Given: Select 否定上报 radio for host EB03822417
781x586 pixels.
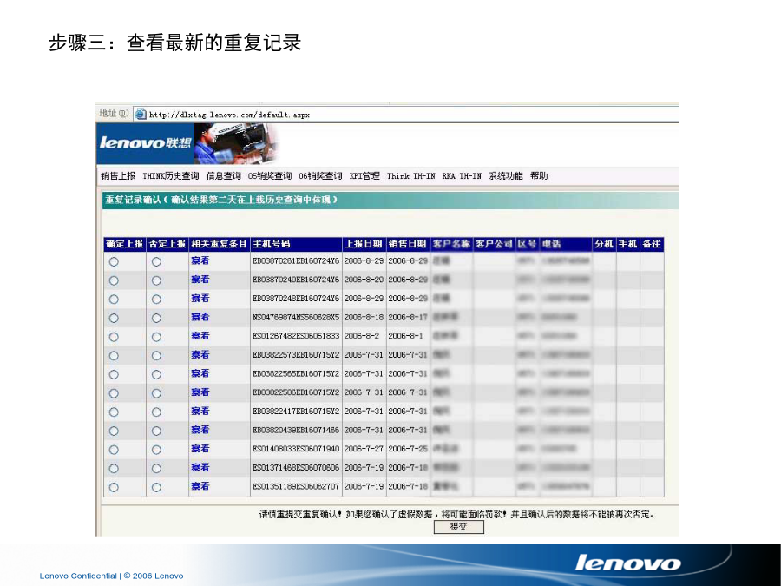Looking at the screenshot, I should click(156, 412).
